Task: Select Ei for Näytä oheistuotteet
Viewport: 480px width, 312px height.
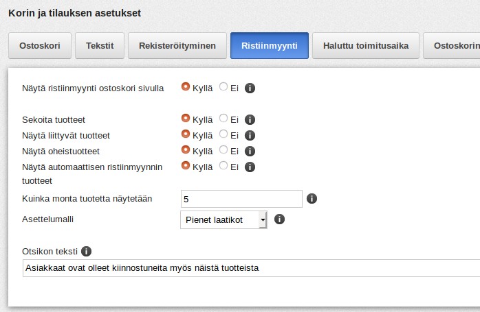Action: (x=223, y=149)
